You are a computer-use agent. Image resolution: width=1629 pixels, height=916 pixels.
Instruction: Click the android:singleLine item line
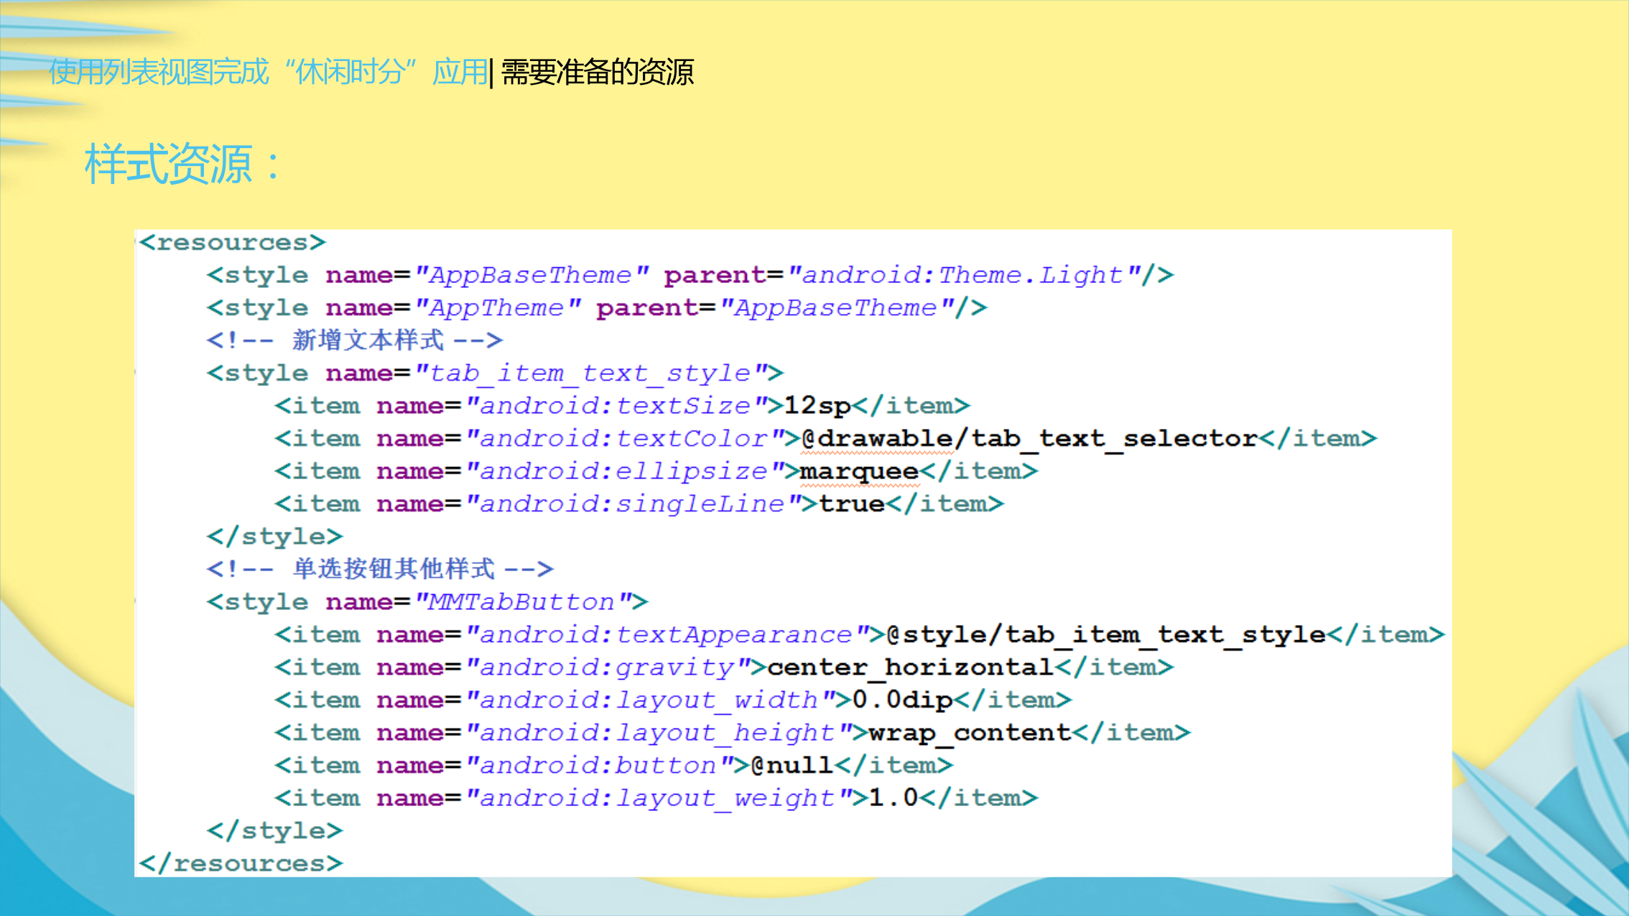pos(639,504)
